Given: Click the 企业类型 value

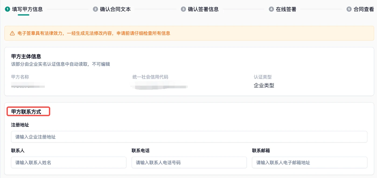Looking at the screenshot, I should point(264,85).
